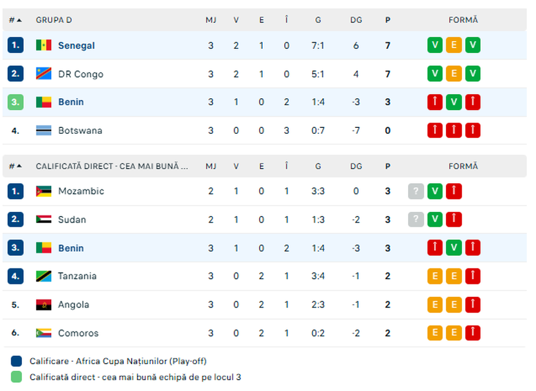Click the Sudan flag icon

(43, 220)
